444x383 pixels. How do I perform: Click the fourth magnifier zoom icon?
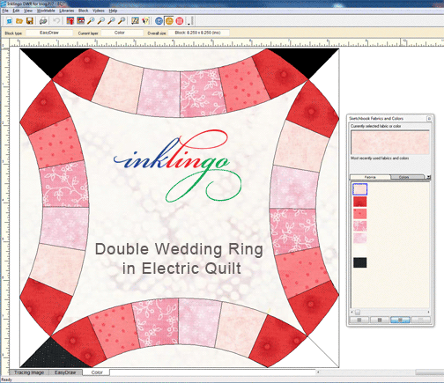pyautogui.click(x=122, y=21)
